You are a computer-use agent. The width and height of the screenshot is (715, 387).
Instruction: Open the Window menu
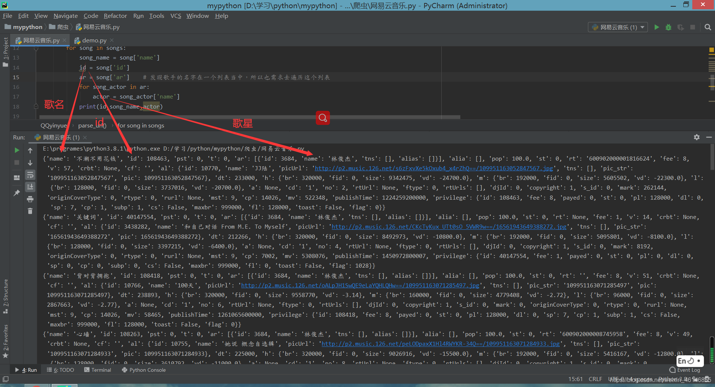[197, 16]
